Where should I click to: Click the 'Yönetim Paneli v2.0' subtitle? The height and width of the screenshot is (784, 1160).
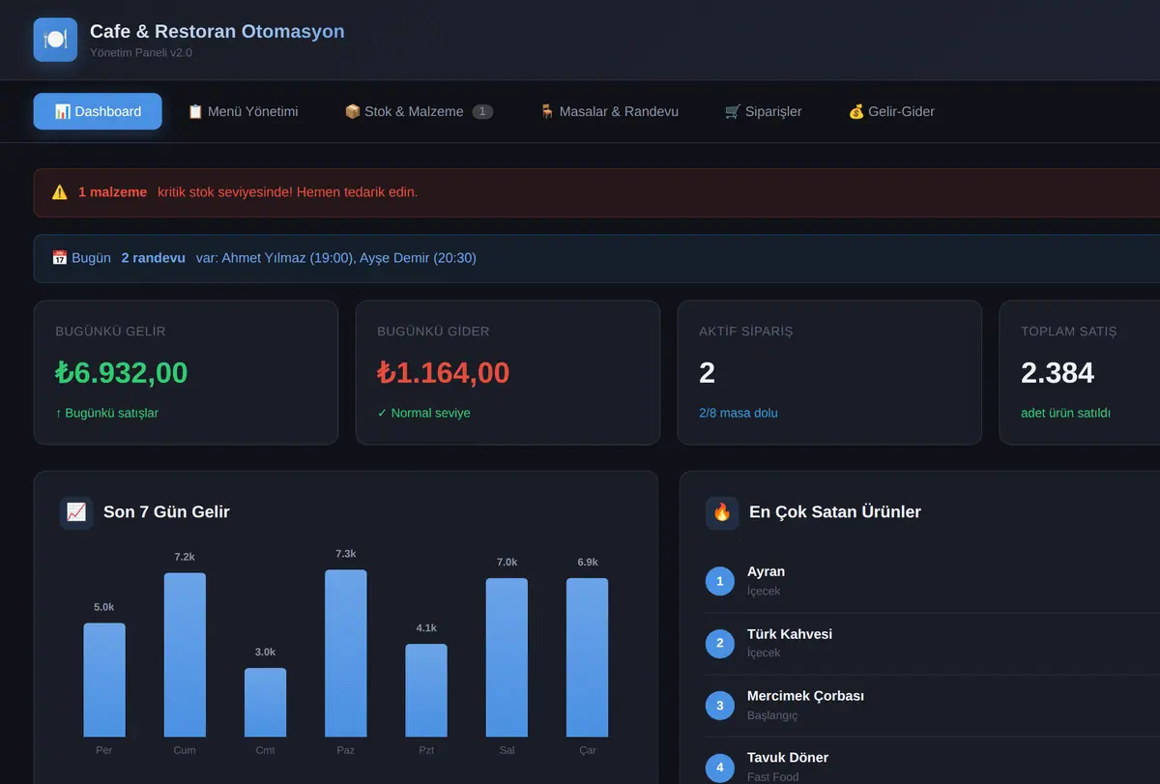[141, 52]
